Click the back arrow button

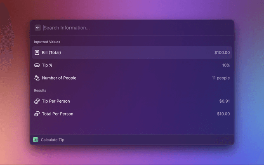point(38,28)
